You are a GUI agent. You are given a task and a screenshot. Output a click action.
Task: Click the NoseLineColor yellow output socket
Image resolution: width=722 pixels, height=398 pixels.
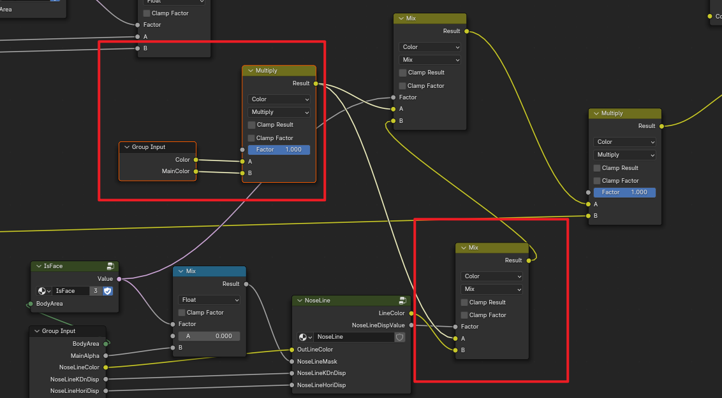coord(105,367)
